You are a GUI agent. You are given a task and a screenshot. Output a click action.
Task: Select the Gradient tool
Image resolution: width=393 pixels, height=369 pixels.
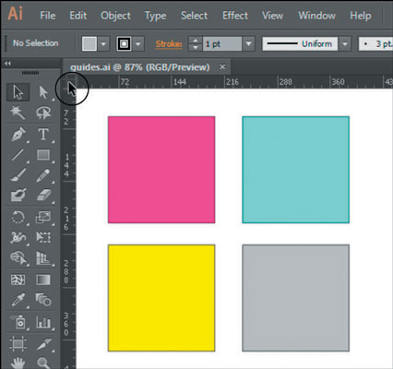(x=43, y=280)
